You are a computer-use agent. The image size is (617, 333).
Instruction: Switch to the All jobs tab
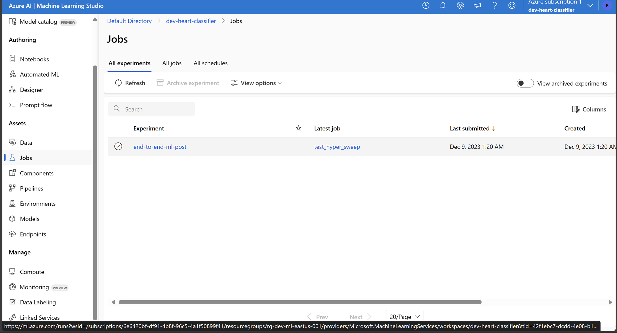tap(172, 63)
